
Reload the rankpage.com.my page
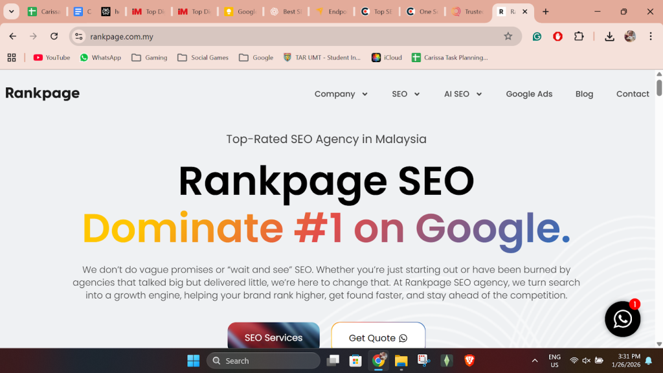point(54,36)
